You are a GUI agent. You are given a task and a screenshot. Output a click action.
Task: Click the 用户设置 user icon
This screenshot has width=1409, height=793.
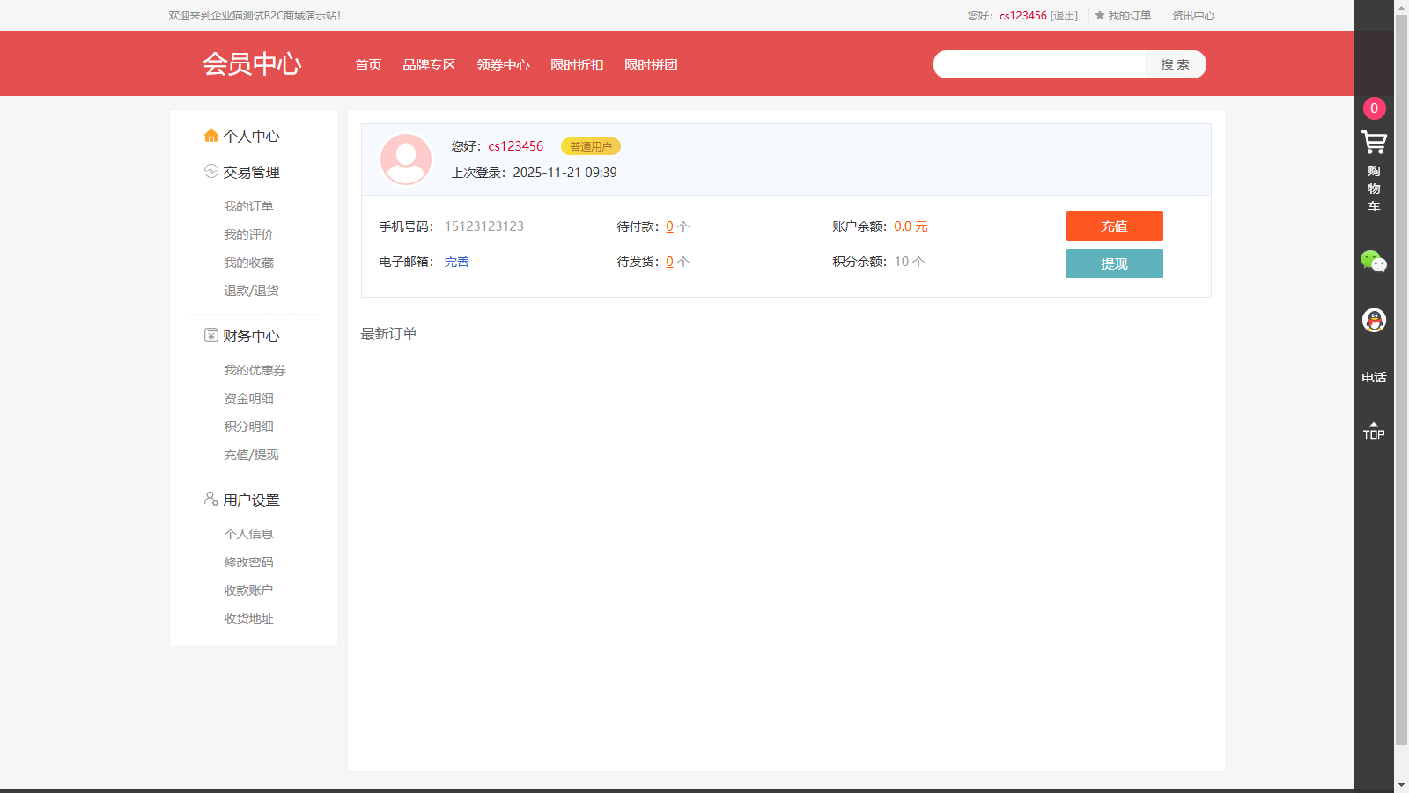tap(210, 499)
